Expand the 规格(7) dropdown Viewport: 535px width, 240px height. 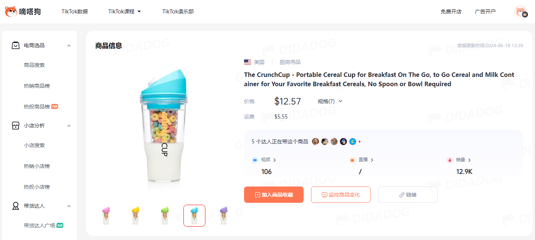tap(330, 101)
